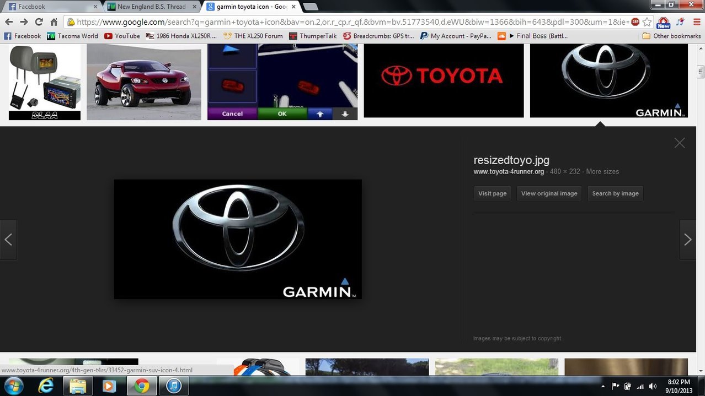Open the Tacoma World bookmark
Viewport: 705px width, 396px height.
coord(72,36)
